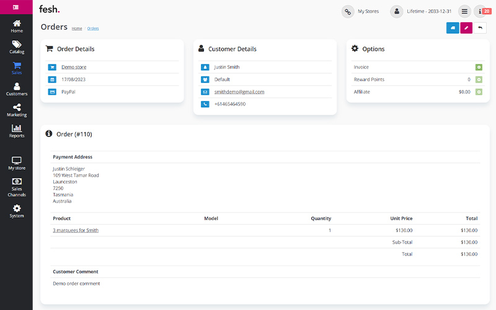
Task: Open the smithdemo@gmail.com email link
Action: 239,92
